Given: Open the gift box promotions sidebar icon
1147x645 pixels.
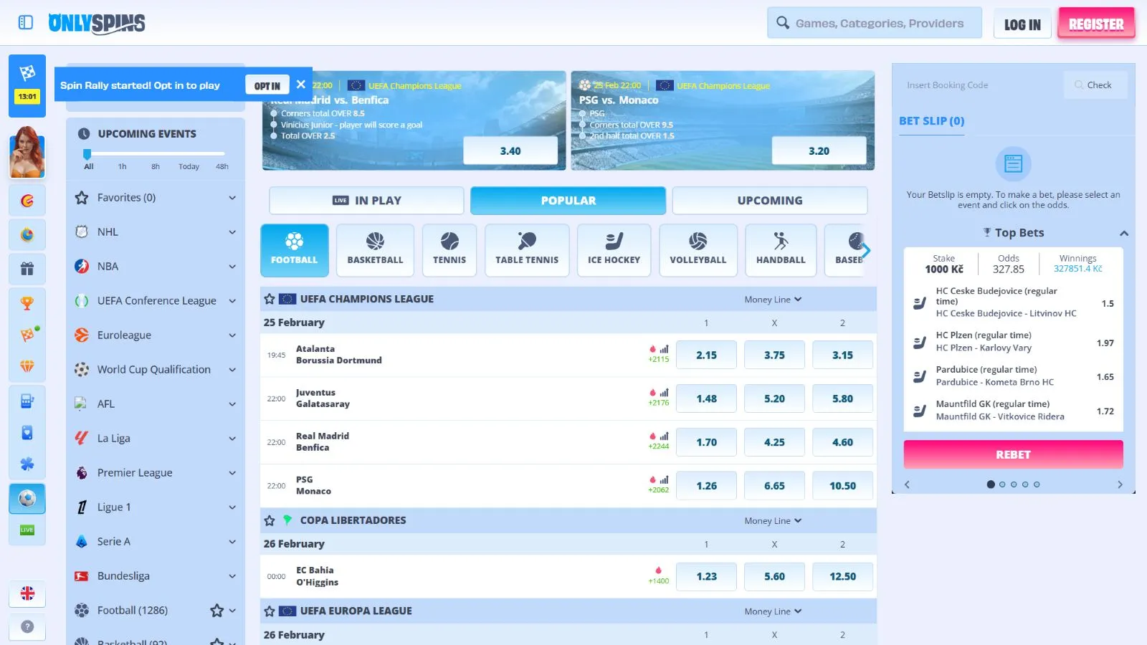Looking at the screenshot, I should pyautogui.click(x=27, y=269).
